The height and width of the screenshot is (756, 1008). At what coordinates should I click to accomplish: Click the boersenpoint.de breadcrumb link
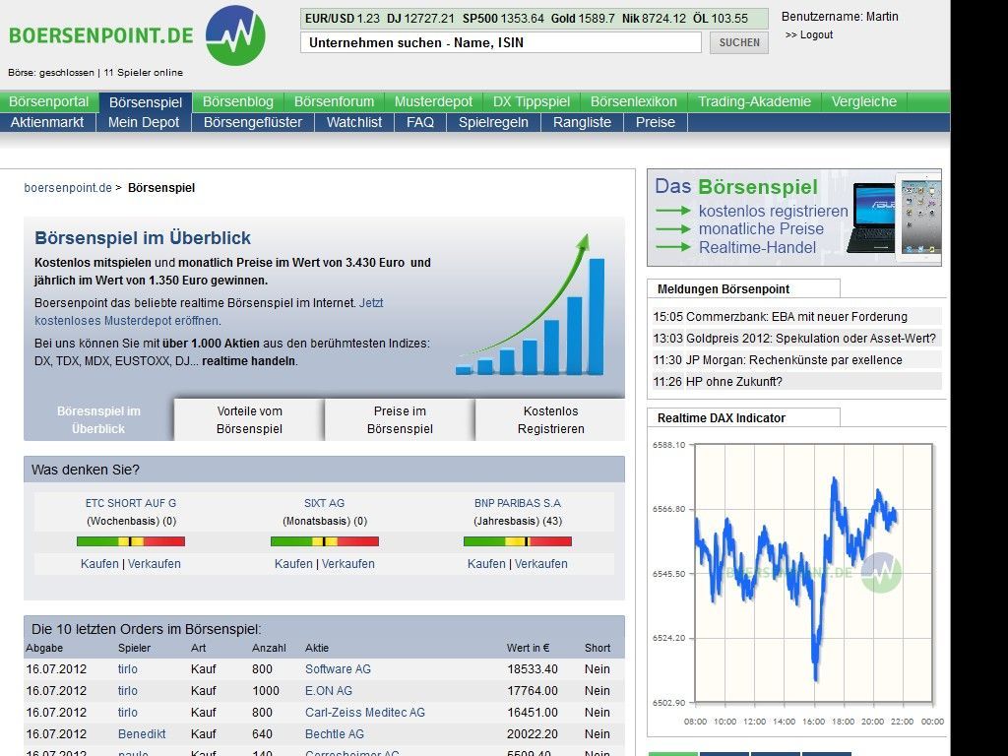pos(68,188)
